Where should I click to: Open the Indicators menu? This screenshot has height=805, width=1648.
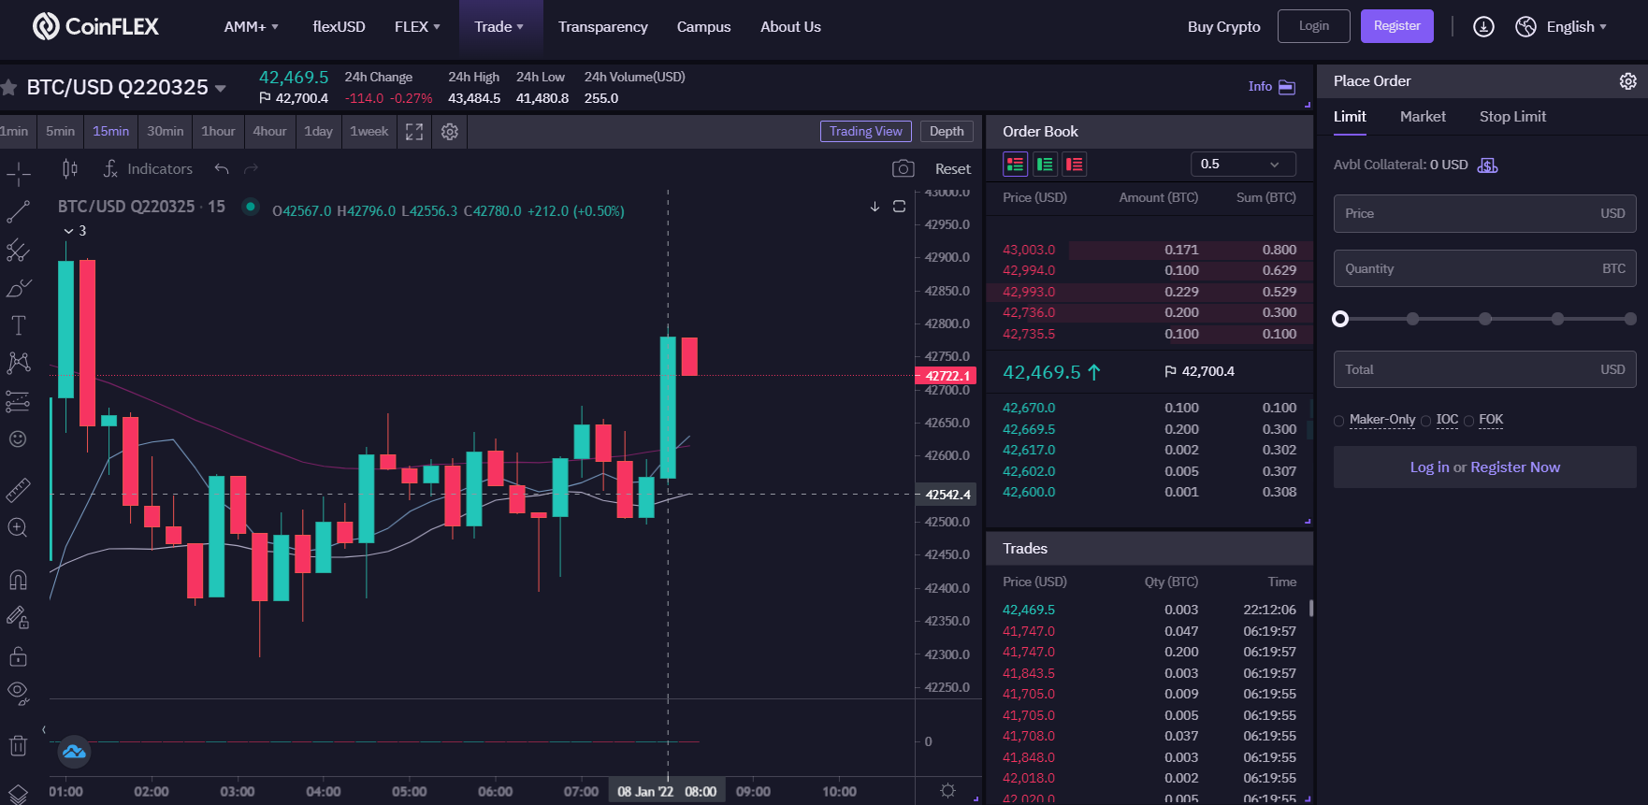(148, 168)
